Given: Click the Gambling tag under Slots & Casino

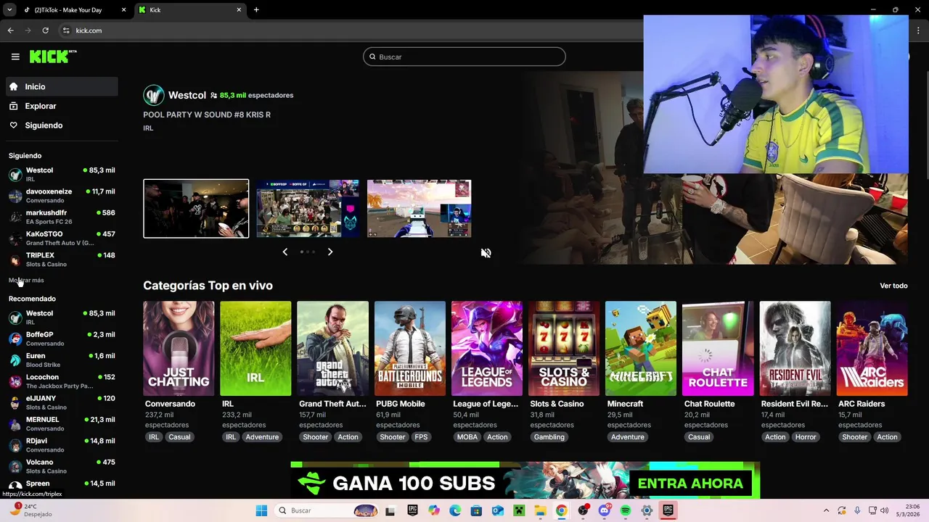Looking at the screenshot, I should coord(549,437).
